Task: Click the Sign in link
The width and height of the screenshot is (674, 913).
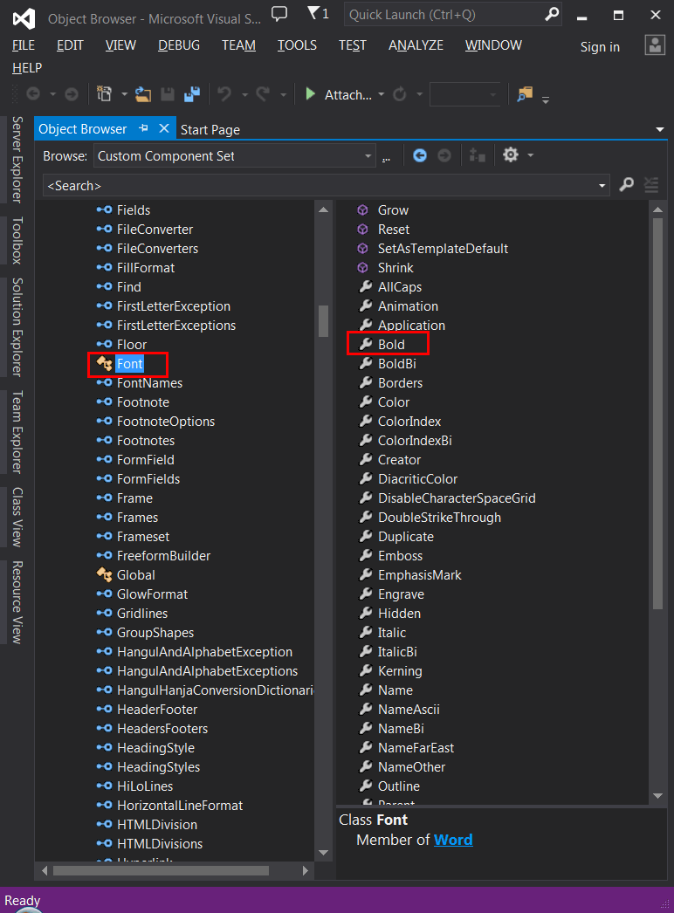Action: point(600,47)
